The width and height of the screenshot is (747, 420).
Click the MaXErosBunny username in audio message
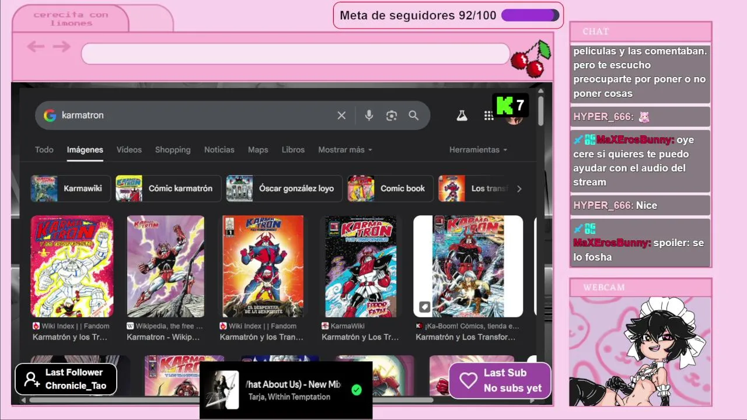click(635, 140)
